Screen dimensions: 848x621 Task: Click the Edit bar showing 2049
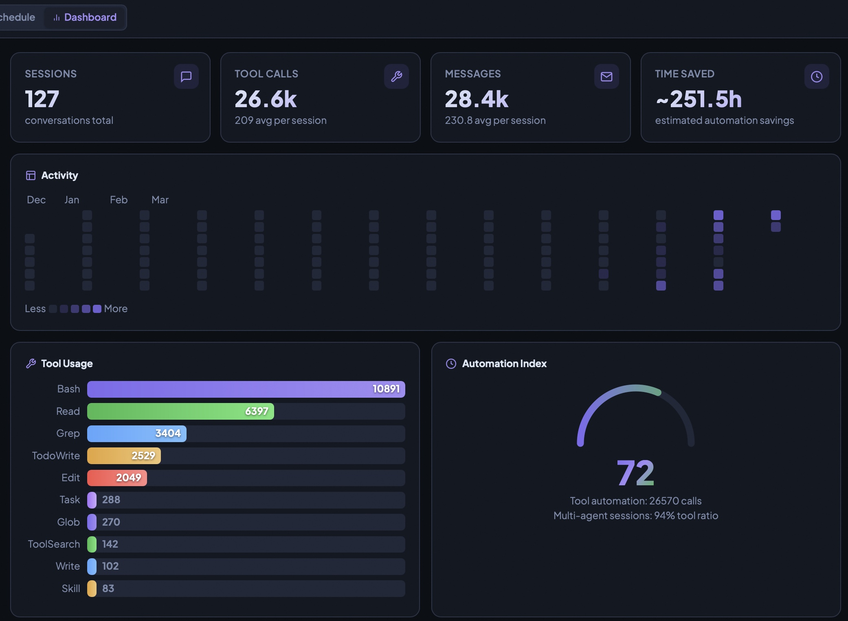tap(117, 478)
